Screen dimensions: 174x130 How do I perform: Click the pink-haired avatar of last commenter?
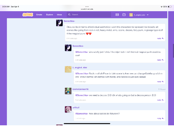tap(68, 109)
